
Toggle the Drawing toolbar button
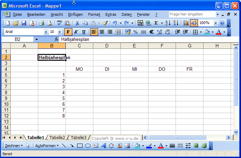click(194, 23)
